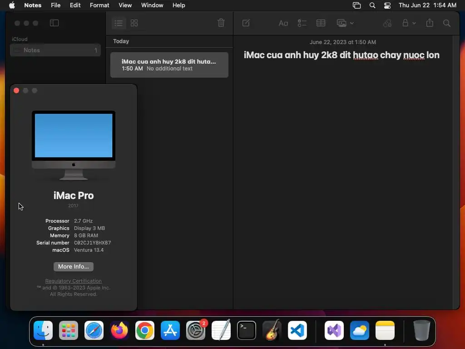465x349 pixels.
Task: Open the note iMac cua anh huy
Action: pos(169,65)
